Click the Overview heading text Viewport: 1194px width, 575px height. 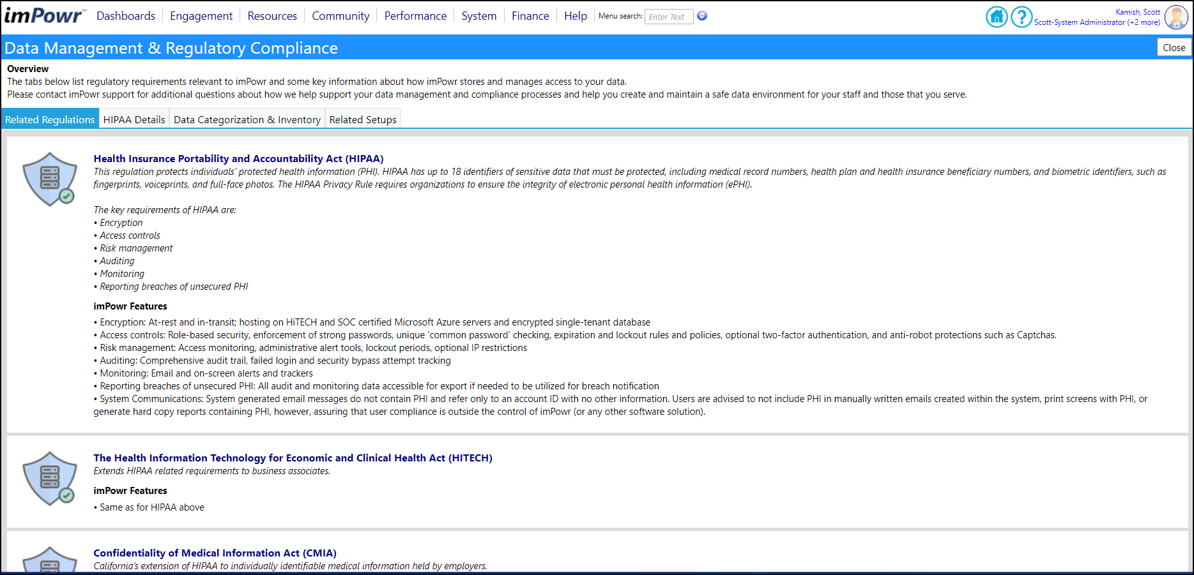click(27, 69)
